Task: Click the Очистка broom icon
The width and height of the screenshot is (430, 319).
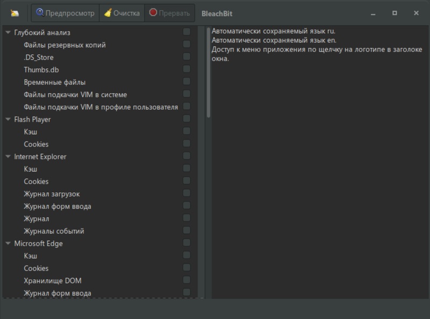Action: coord(107,13)
